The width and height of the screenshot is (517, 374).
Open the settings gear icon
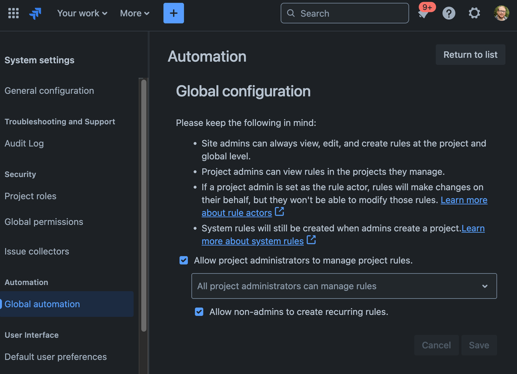pyautogui.click(x=474, y=13)
